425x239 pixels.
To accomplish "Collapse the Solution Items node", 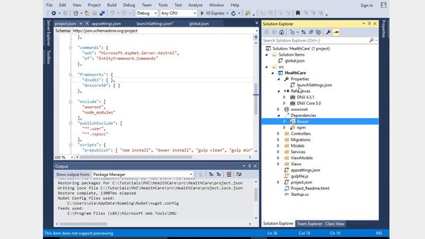I will 267,54.
